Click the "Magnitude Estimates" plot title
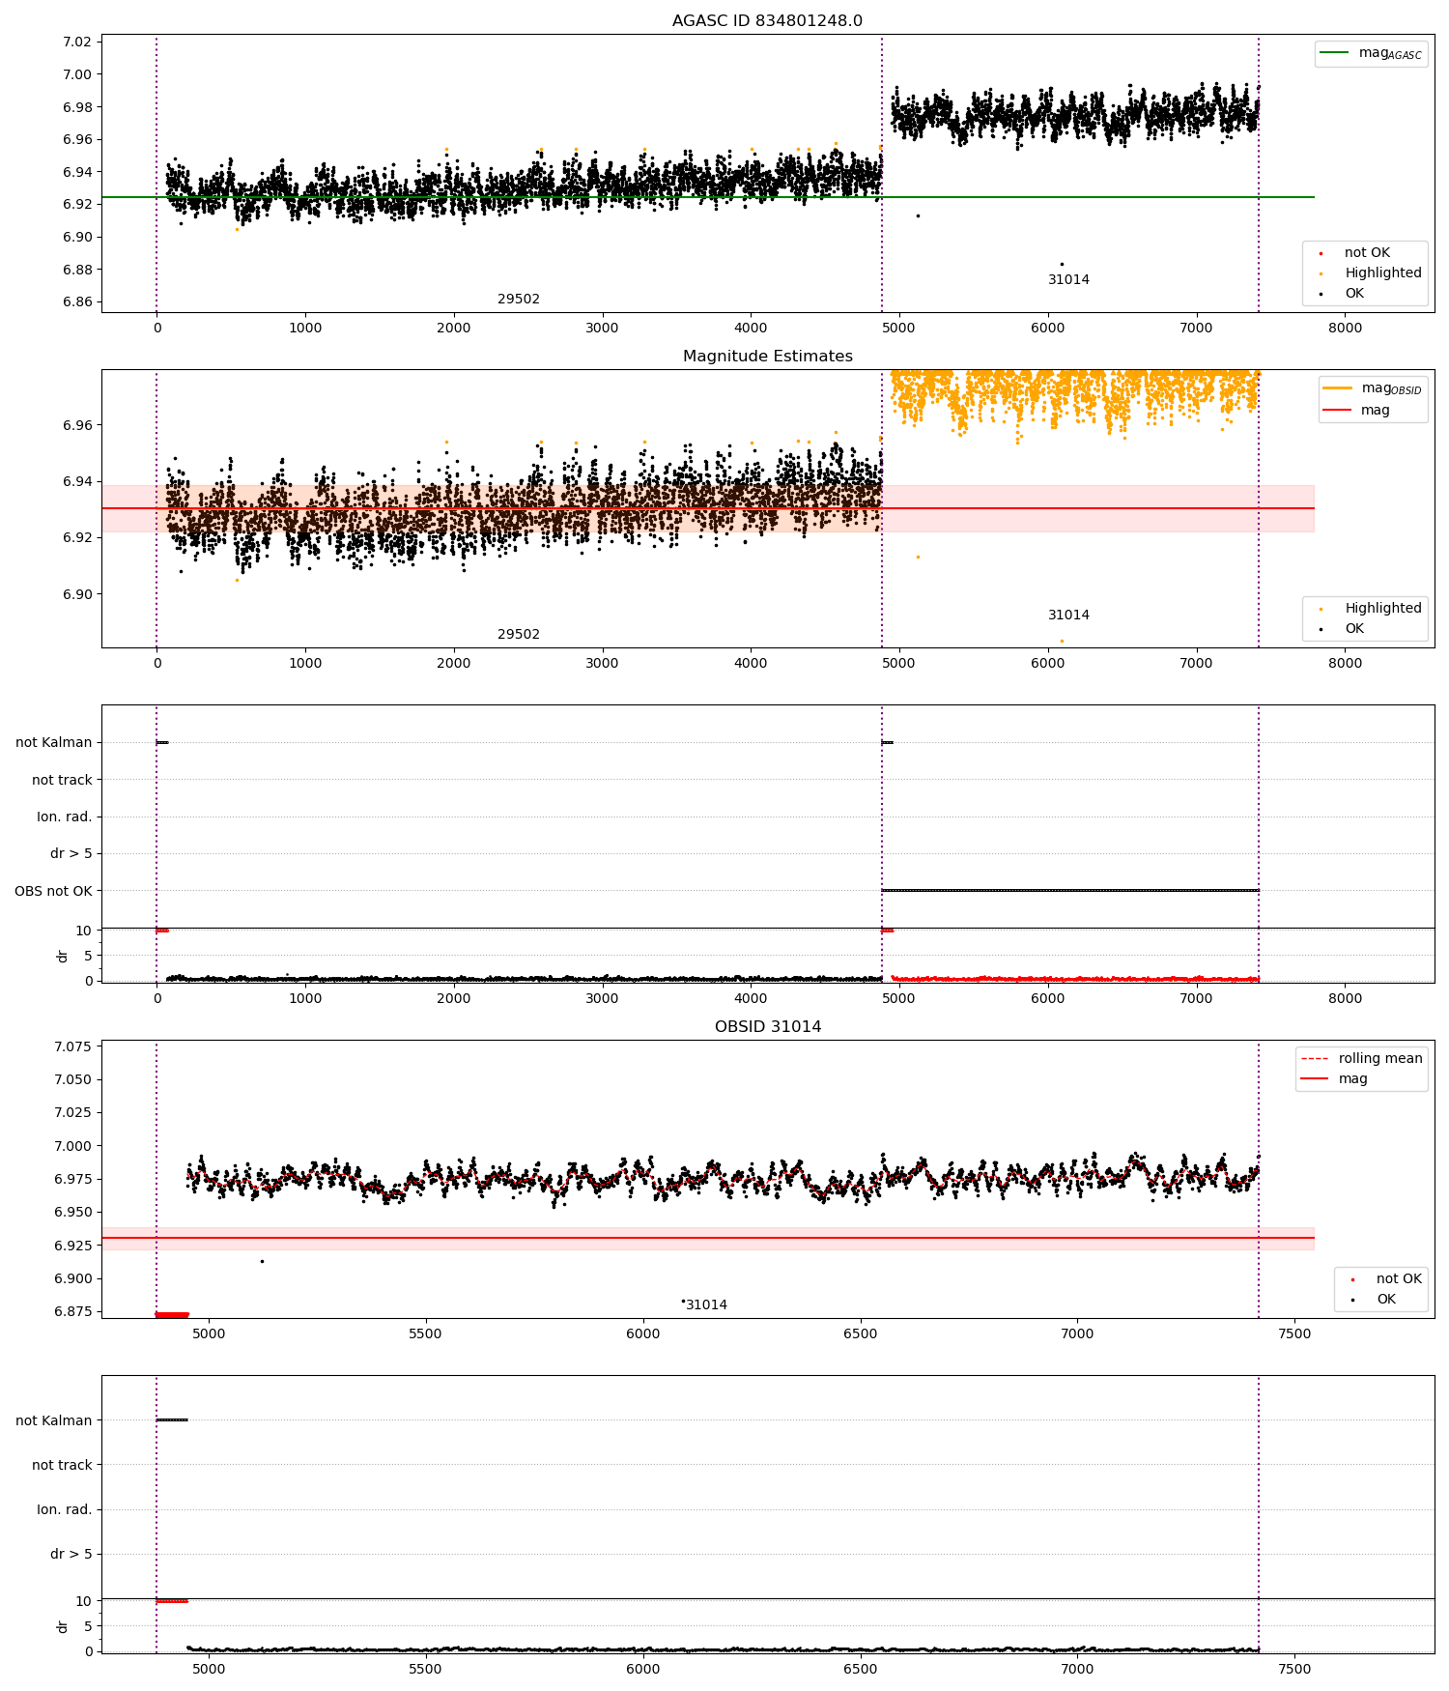The height and width of the screenshot is (1691, 1449). coord(768,357)
